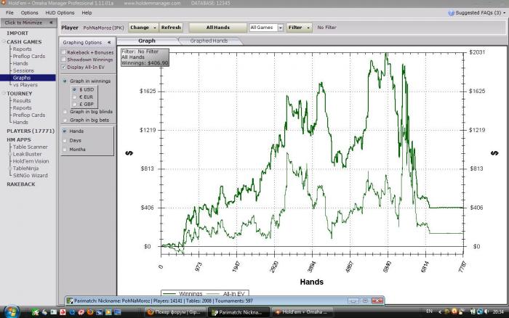Collapse the Graphing Options panel arrow
509x318 pixels.
(x=109, y=42)
